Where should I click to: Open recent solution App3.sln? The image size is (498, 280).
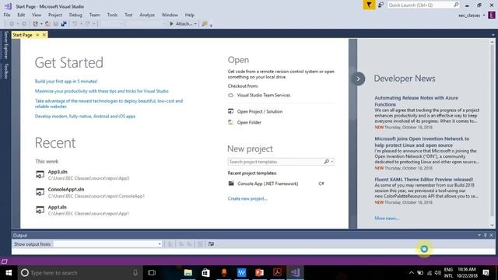82,175
